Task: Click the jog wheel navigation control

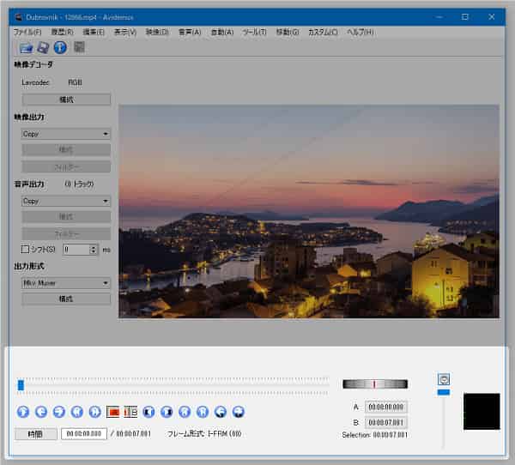Action: tap(374, 383)
